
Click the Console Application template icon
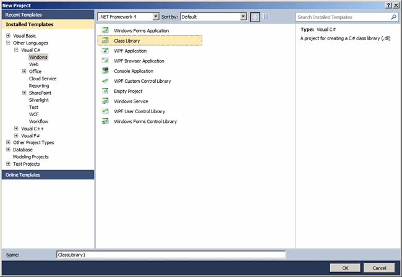coord(105,70)
